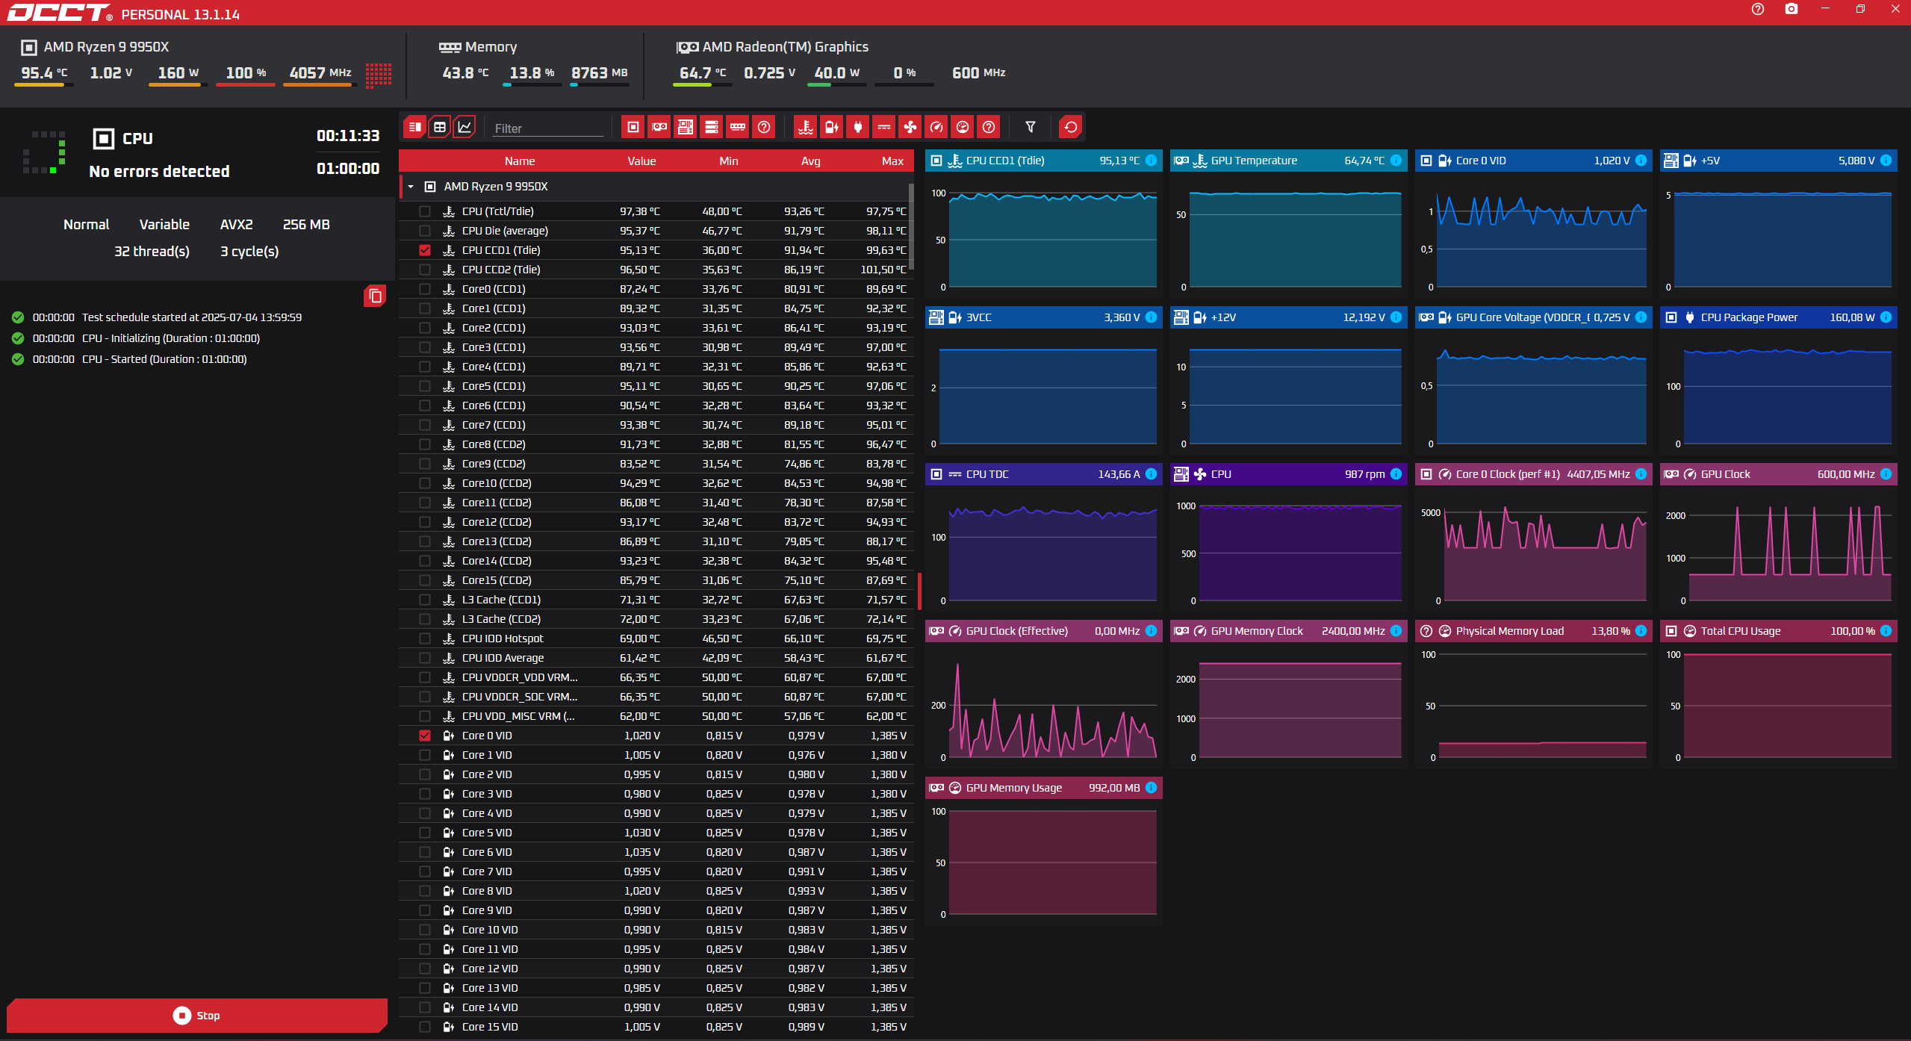Toggle the motherboard device filter icon
1911x1041 pixels.
685,127
